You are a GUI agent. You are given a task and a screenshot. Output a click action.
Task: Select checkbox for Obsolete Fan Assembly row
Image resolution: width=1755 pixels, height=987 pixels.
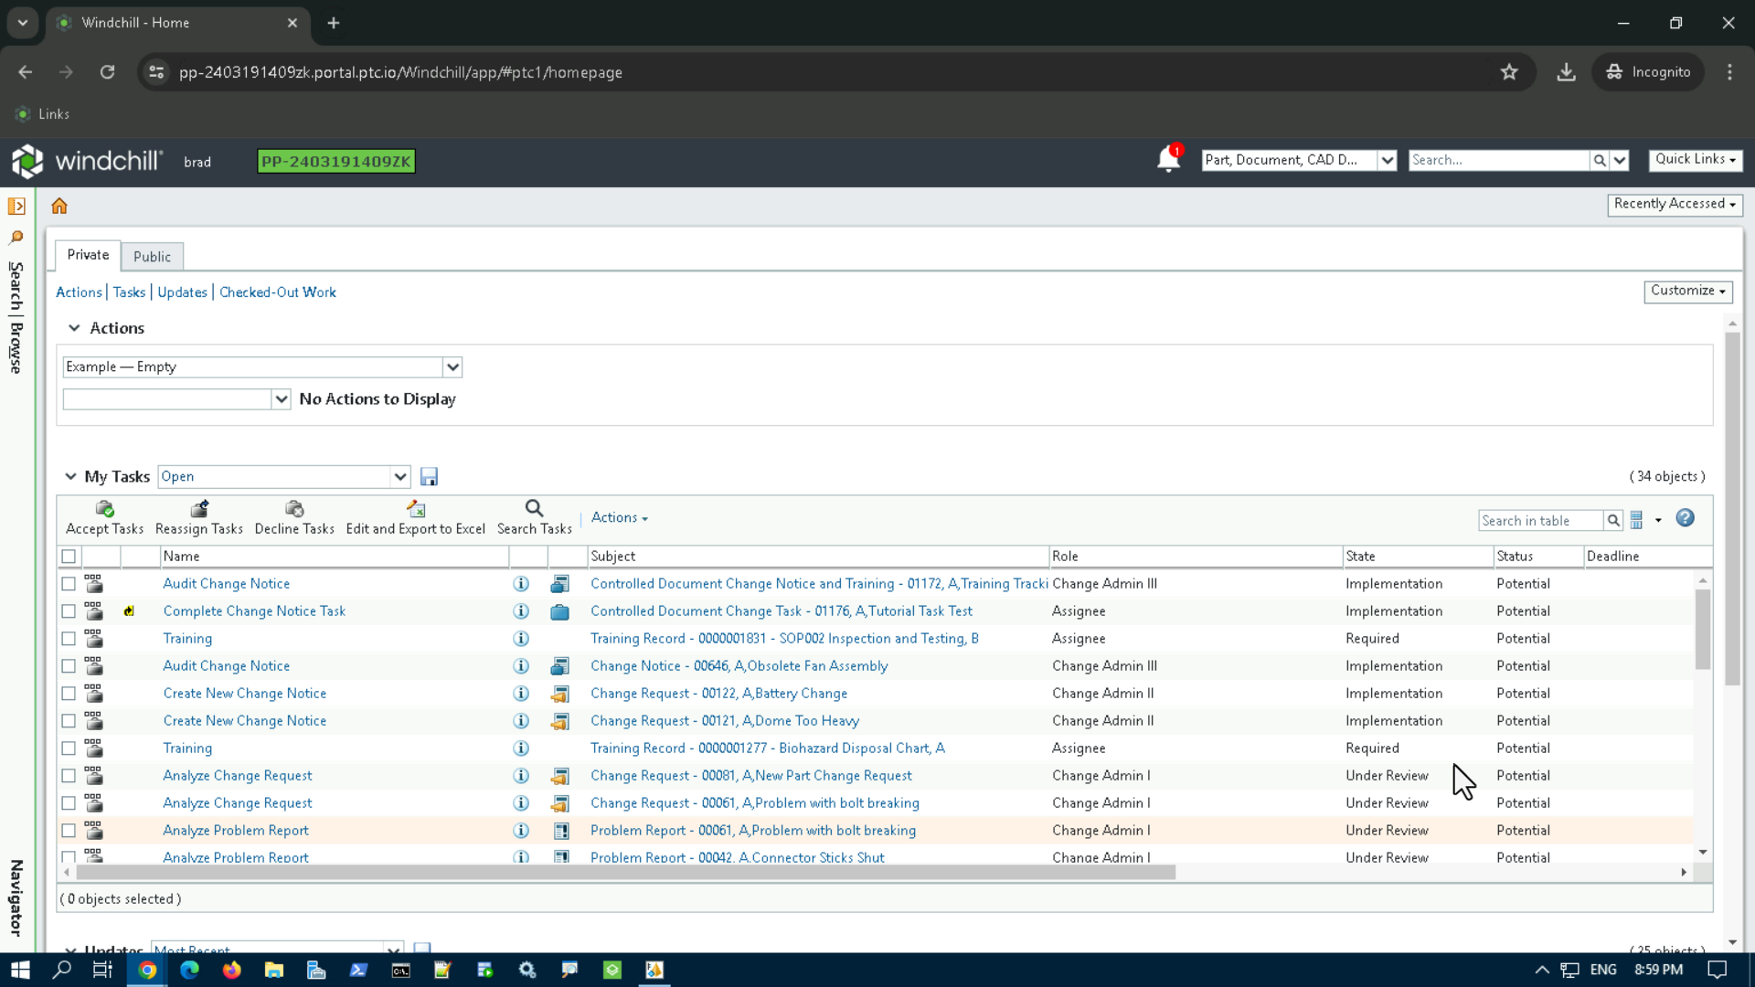click(69, 665)
